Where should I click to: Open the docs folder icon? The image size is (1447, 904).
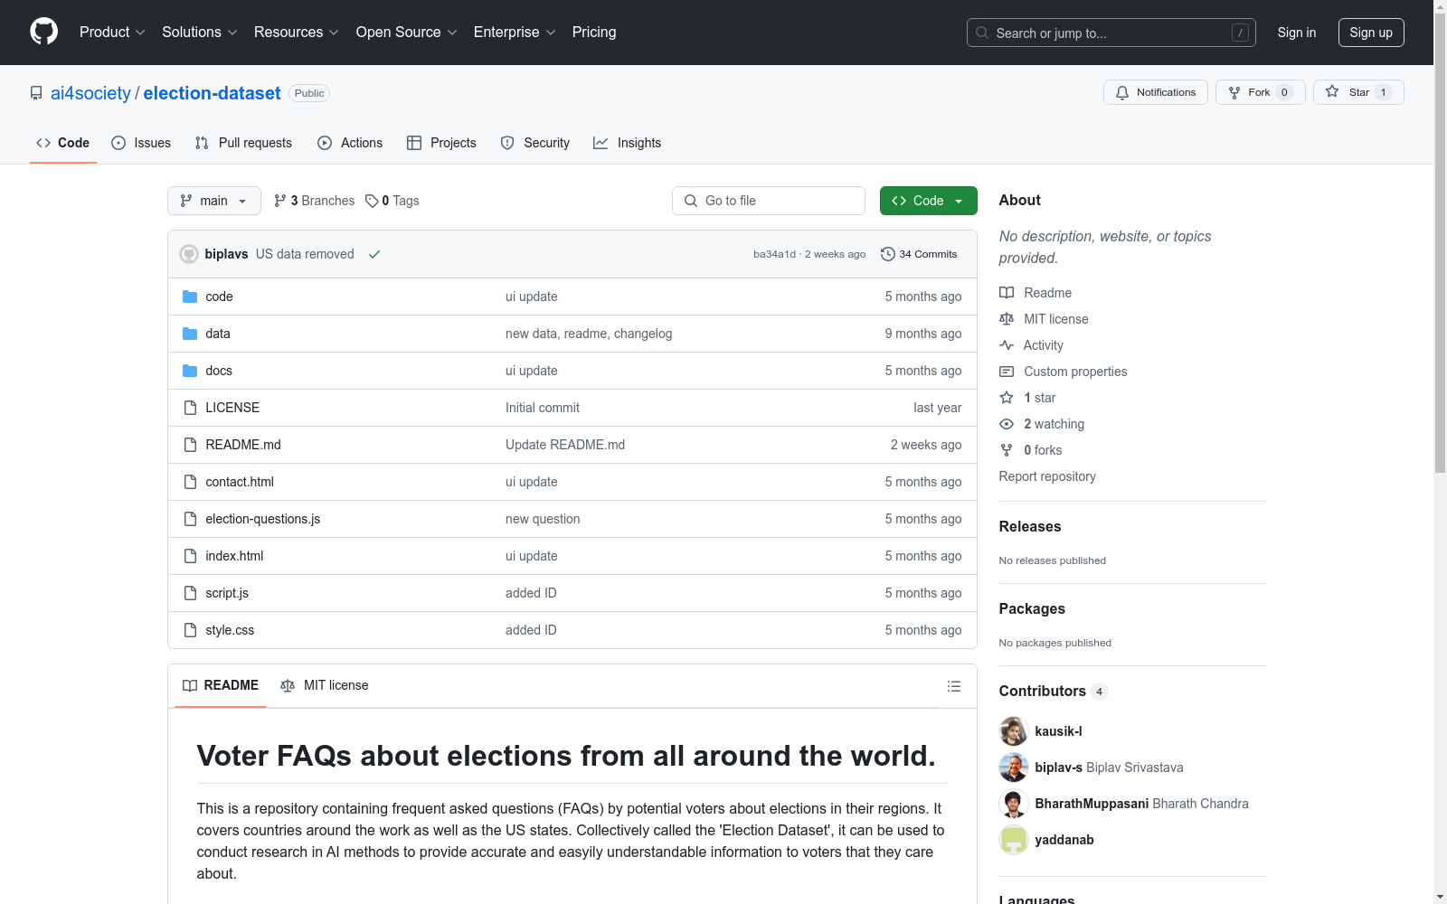[190, 371]
